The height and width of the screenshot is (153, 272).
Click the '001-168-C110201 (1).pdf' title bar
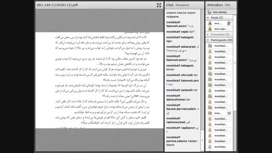(99, 5)
